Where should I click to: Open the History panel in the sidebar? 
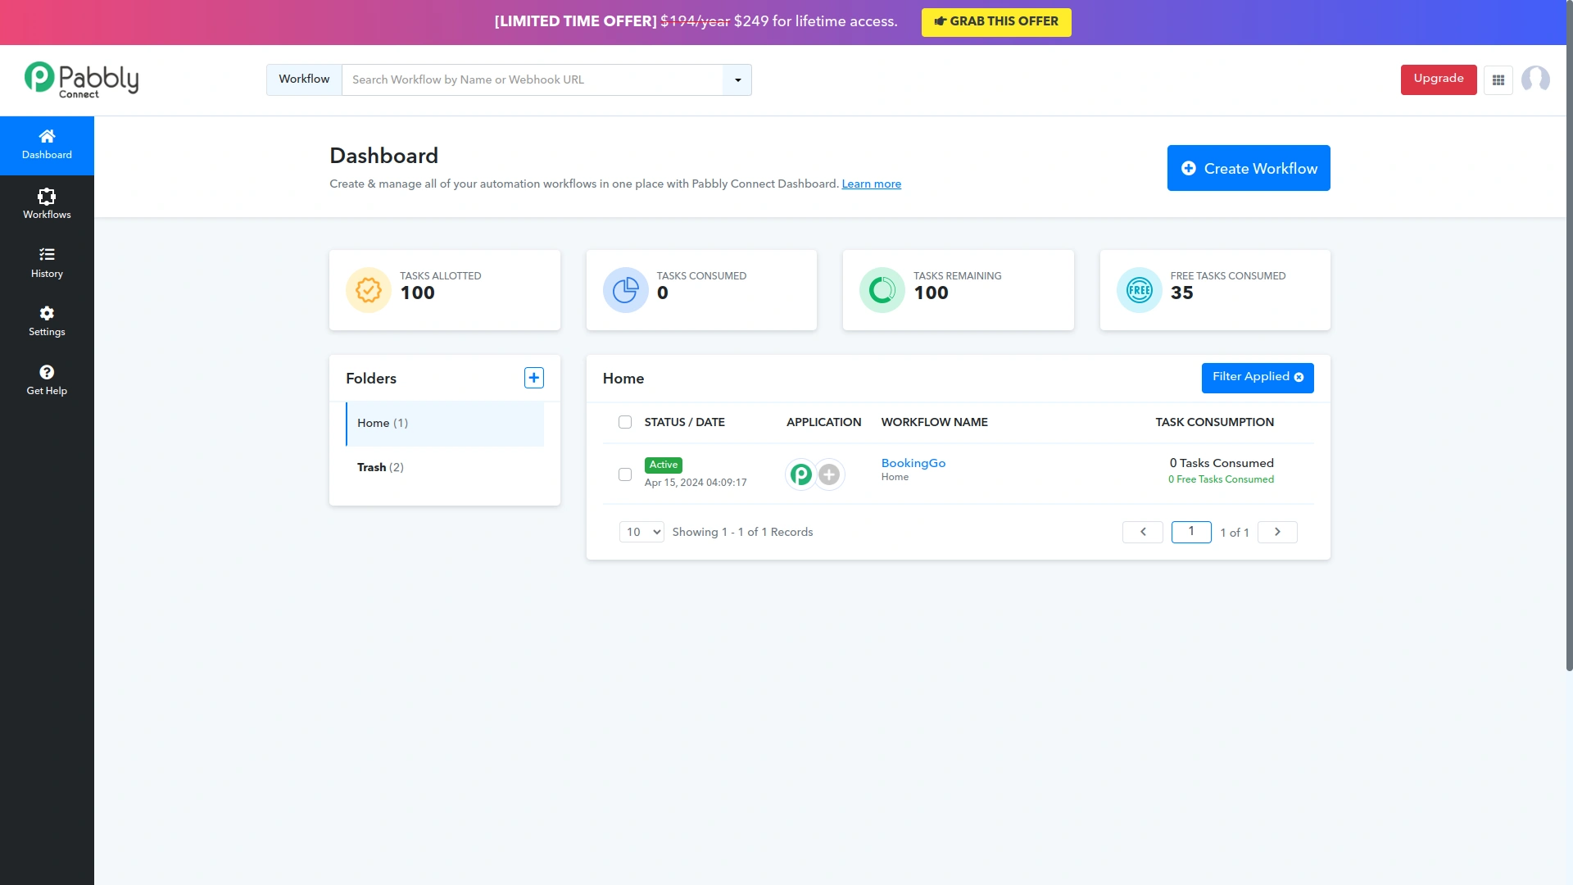coord(47,261)
